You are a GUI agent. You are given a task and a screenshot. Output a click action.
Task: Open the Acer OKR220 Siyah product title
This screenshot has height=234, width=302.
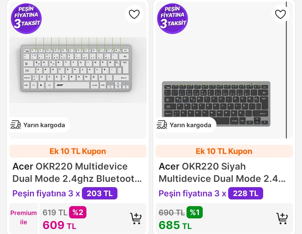[222, 172]
